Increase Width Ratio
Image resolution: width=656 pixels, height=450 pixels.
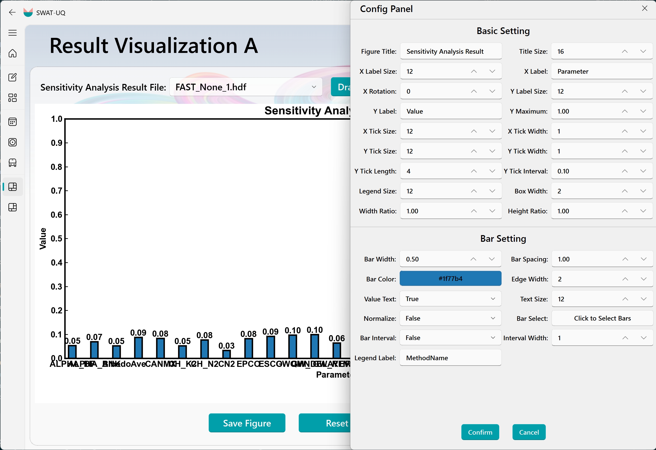(x=474, y=211)
